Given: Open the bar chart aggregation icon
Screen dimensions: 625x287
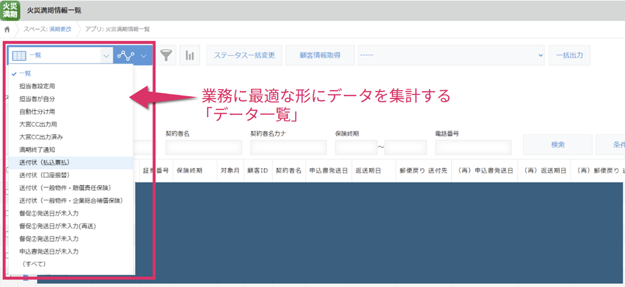Looking at the screenshot, I should tap(190, 55).
